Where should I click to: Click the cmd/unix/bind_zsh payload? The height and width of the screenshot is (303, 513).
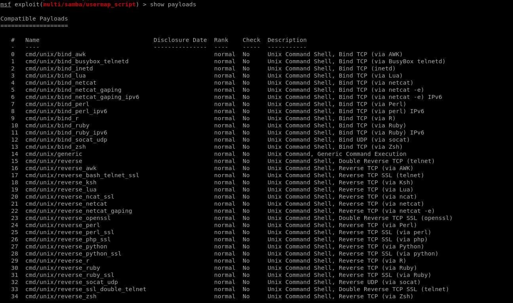click(55, 147)
